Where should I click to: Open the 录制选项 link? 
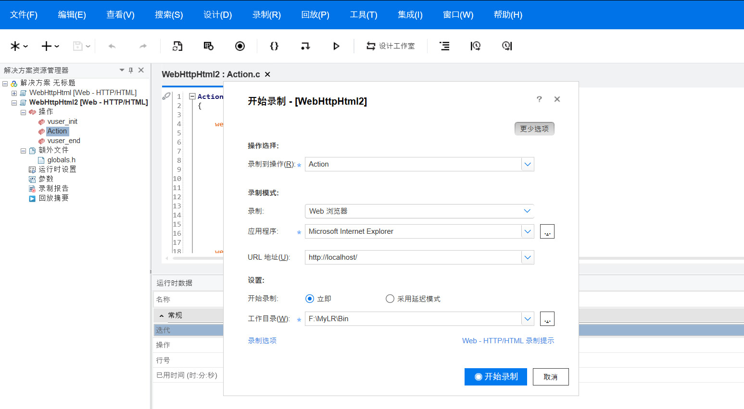pyautogui.click(x=262, y=340)
